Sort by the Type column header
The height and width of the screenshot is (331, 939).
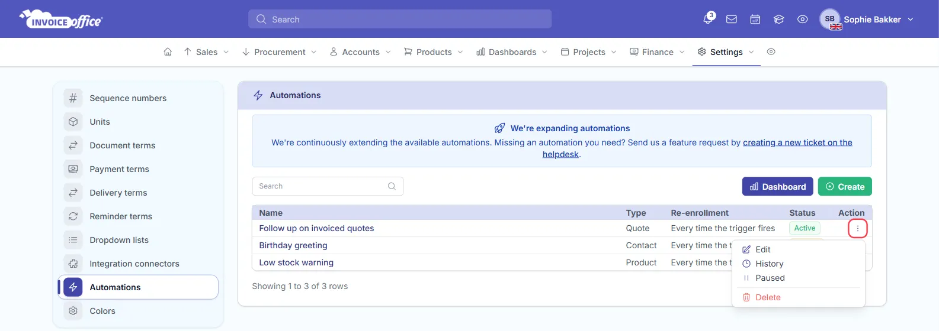tap(636, 213)
